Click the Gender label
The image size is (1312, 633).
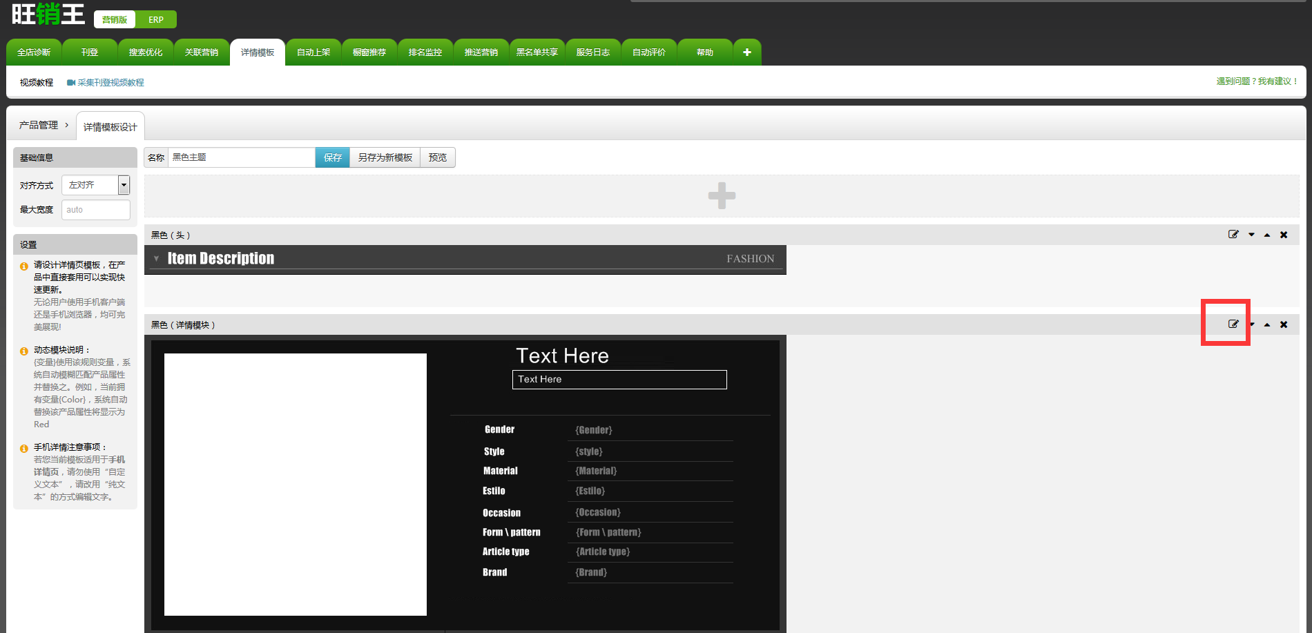click(499, 429)
